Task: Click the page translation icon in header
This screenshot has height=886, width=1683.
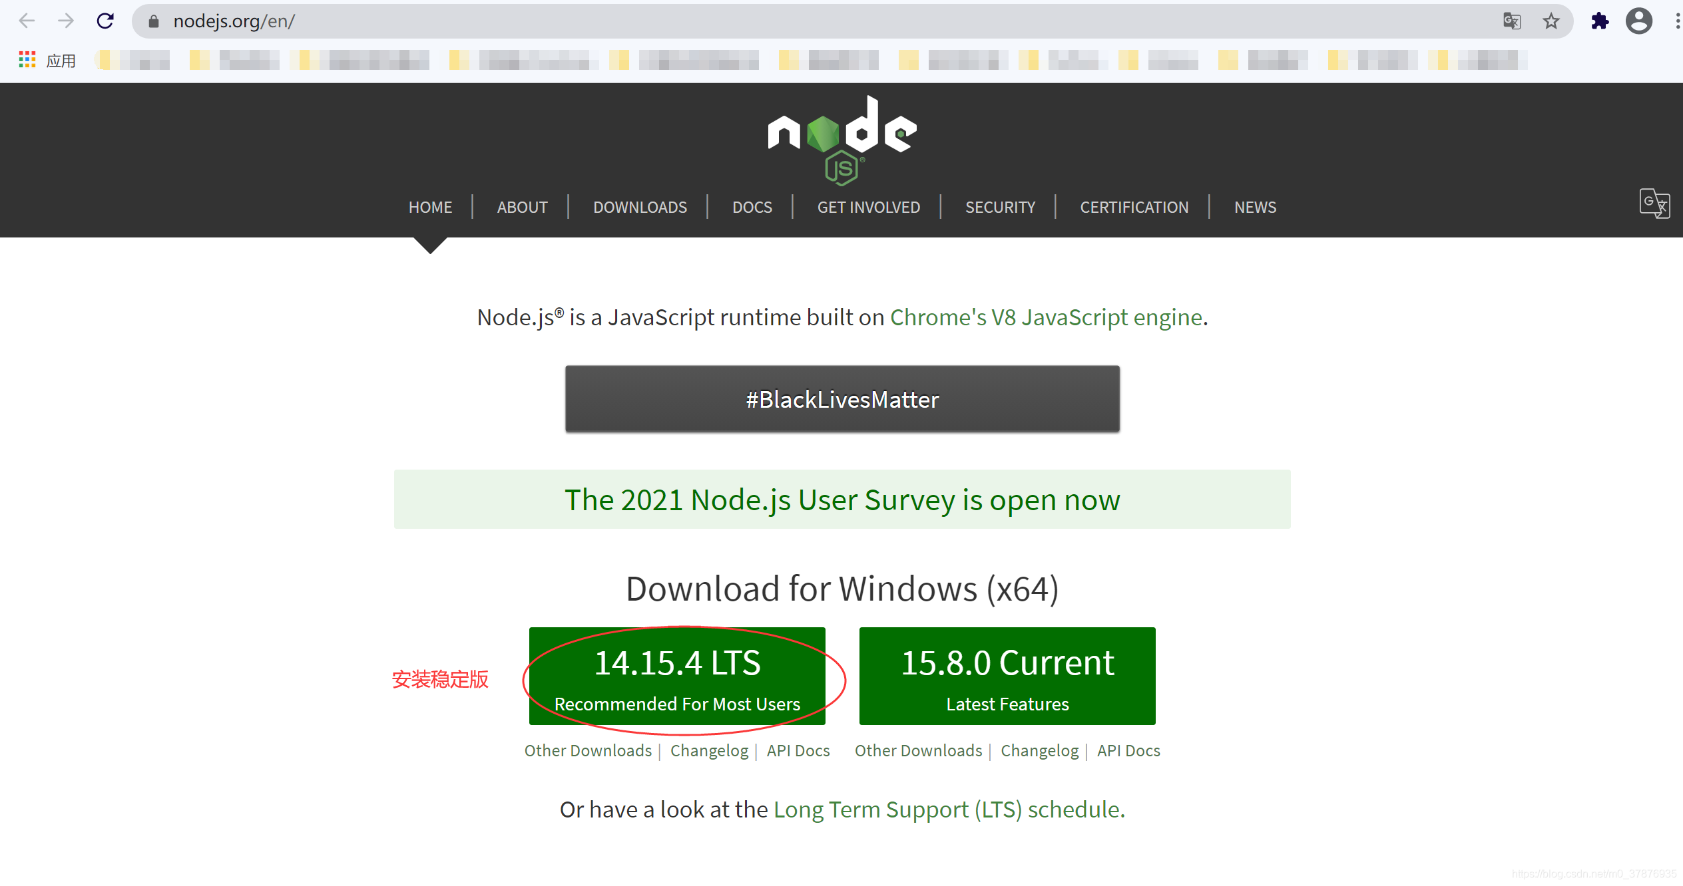Action: [x=1654, y=204]
